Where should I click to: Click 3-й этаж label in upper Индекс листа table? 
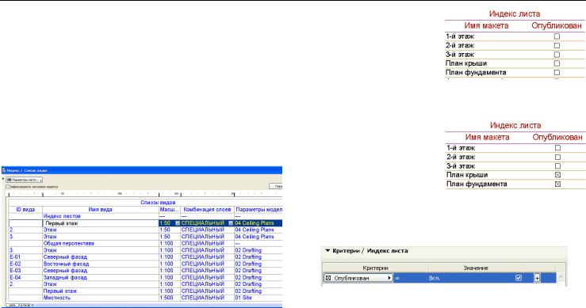[x=460, y=54]
